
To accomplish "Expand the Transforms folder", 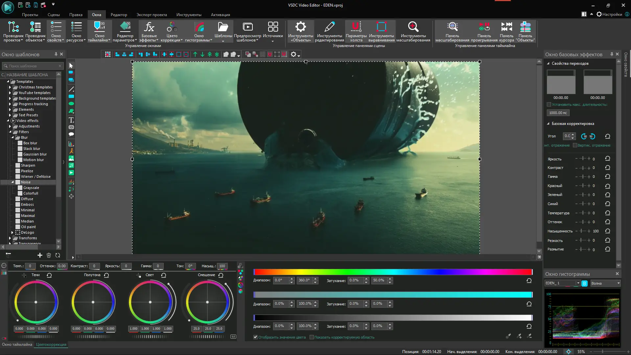I will (x=10, y=238).
